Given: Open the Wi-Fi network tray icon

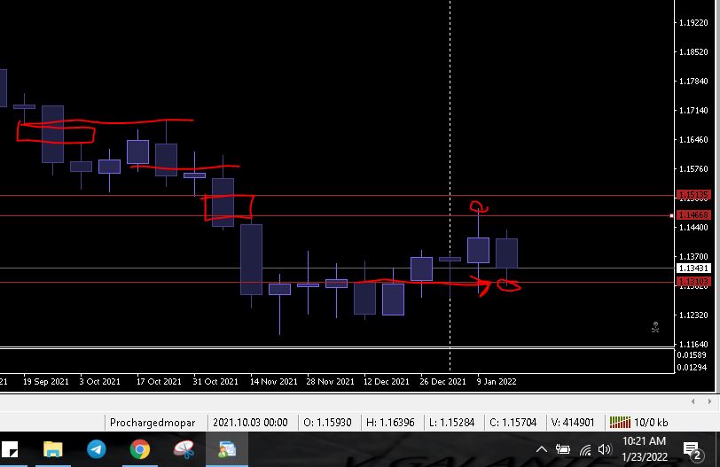Looking at the screenshot, I should [585, 449].
